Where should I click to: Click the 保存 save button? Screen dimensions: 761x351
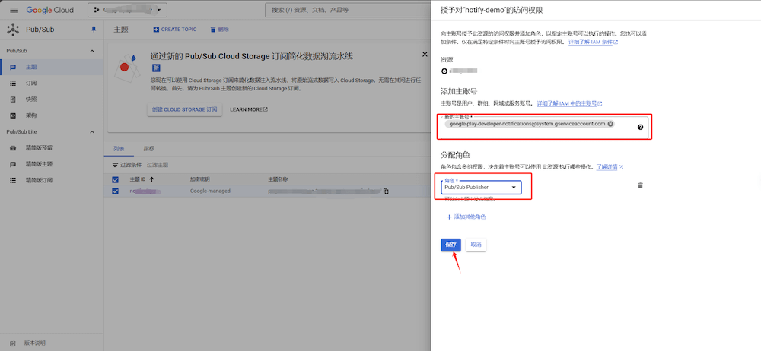pyautogui.click(x=451, y=245)
